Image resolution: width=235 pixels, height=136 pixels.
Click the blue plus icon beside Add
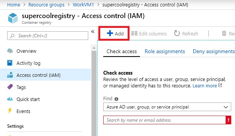pos(110,33)
